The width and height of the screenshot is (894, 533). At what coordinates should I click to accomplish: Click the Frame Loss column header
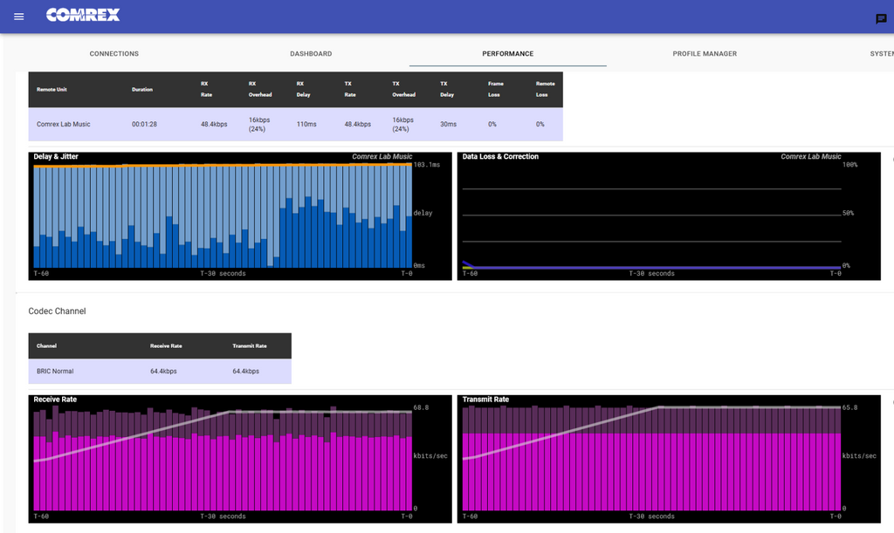pos(495,89)
